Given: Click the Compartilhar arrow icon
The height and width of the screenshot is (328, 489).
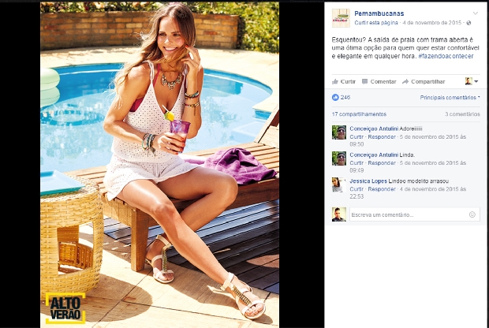Looking at the screenshot, I should [405, 81].
